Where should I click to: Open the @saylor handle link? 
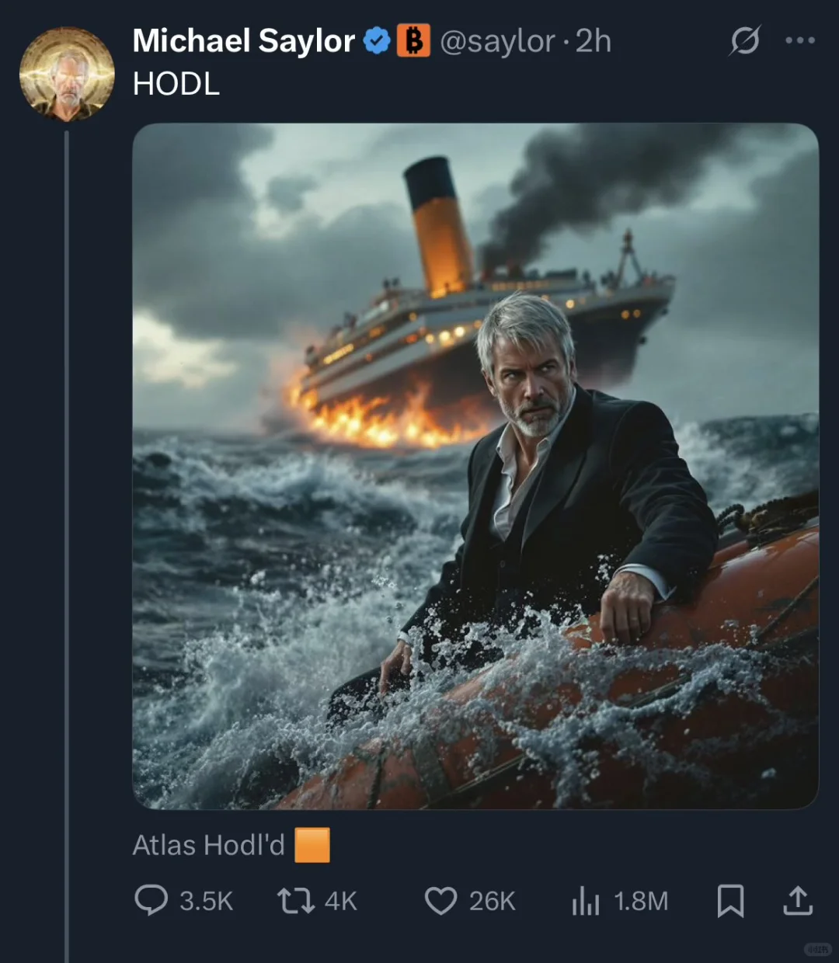(498, 42)
